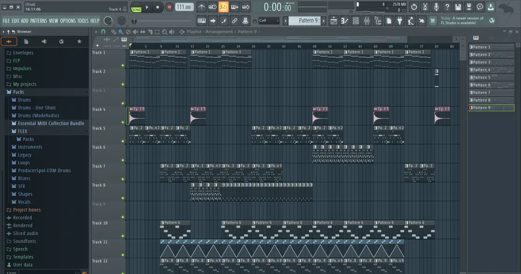Mute Track 4 with its green light

[x=123, y=122]
